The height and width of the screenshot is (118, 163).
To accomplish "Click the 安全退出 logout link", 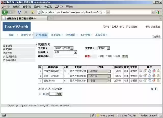I will click(x=155, y=27).
